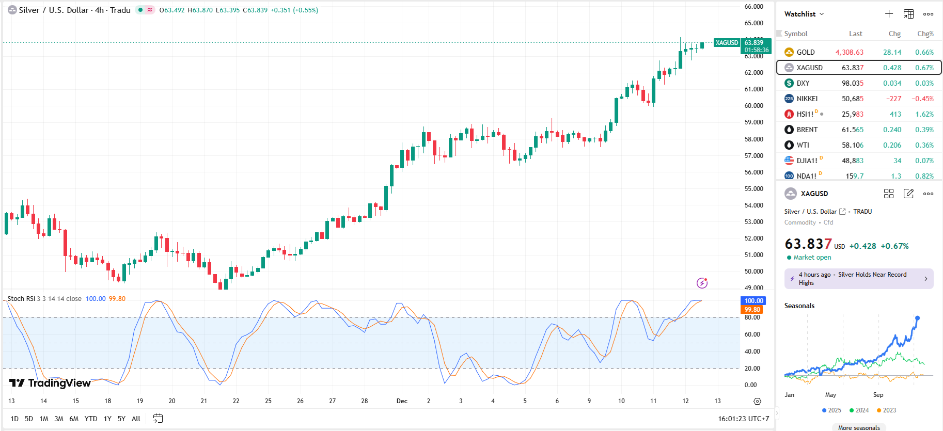Click the flag column header beside Symbol
The height and width of the screenshot is (431, 943).
click(x=779, y=34)
